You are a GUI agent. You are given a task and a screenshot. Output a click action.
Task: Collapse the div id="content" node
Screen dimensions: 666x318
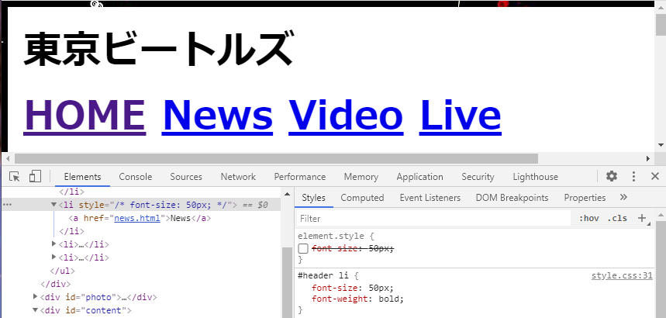tap(36, 311)
